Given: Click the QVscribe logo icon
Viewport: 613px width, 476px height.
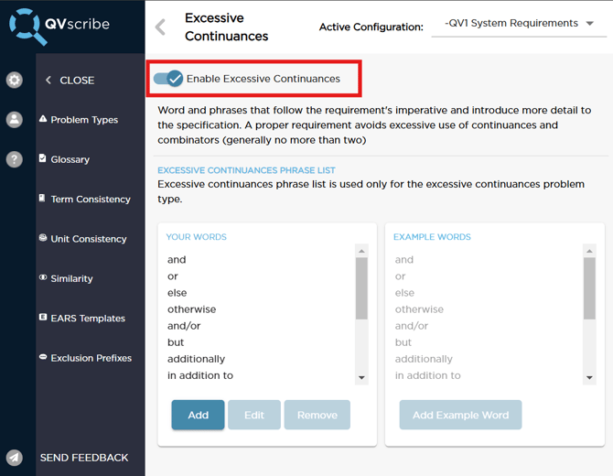Looking at the screenshot, I should 27,26.
